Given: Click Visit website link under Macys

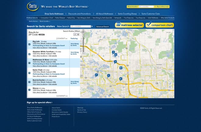Looking at the screenshot, I should (x=53, y=92).
